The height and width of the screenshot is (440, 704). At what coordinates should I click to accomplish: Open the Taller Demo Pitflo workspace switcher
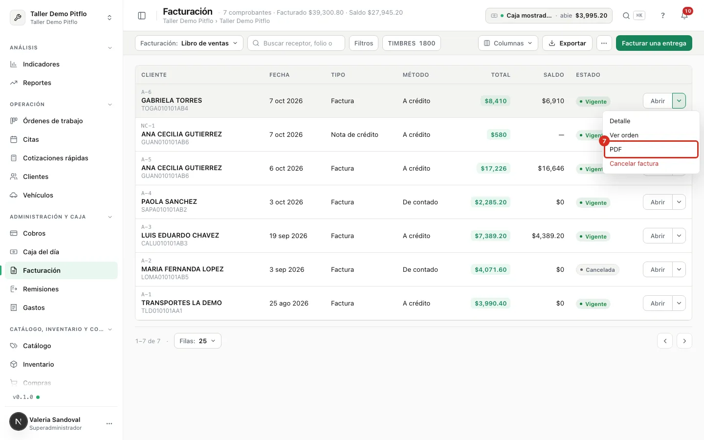pos(61,18)
